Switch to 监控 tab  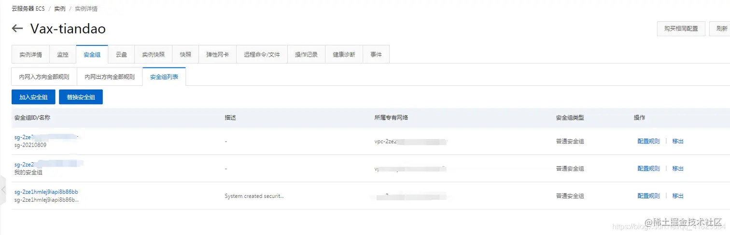(x=63, y=54)
